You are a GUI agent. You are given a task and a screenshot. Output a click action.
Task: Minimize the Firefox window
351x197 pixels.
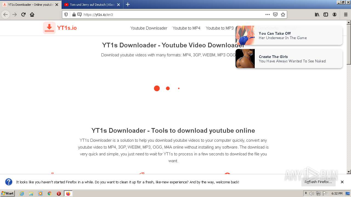338,2
